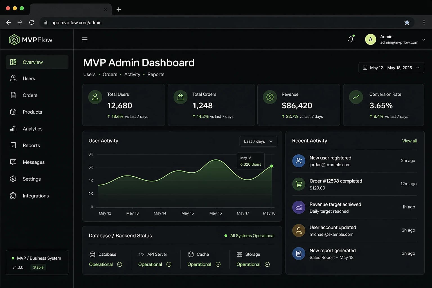Click the New report generated document icon
Screen dimensions: 432x288
click(x=299, y=254)
